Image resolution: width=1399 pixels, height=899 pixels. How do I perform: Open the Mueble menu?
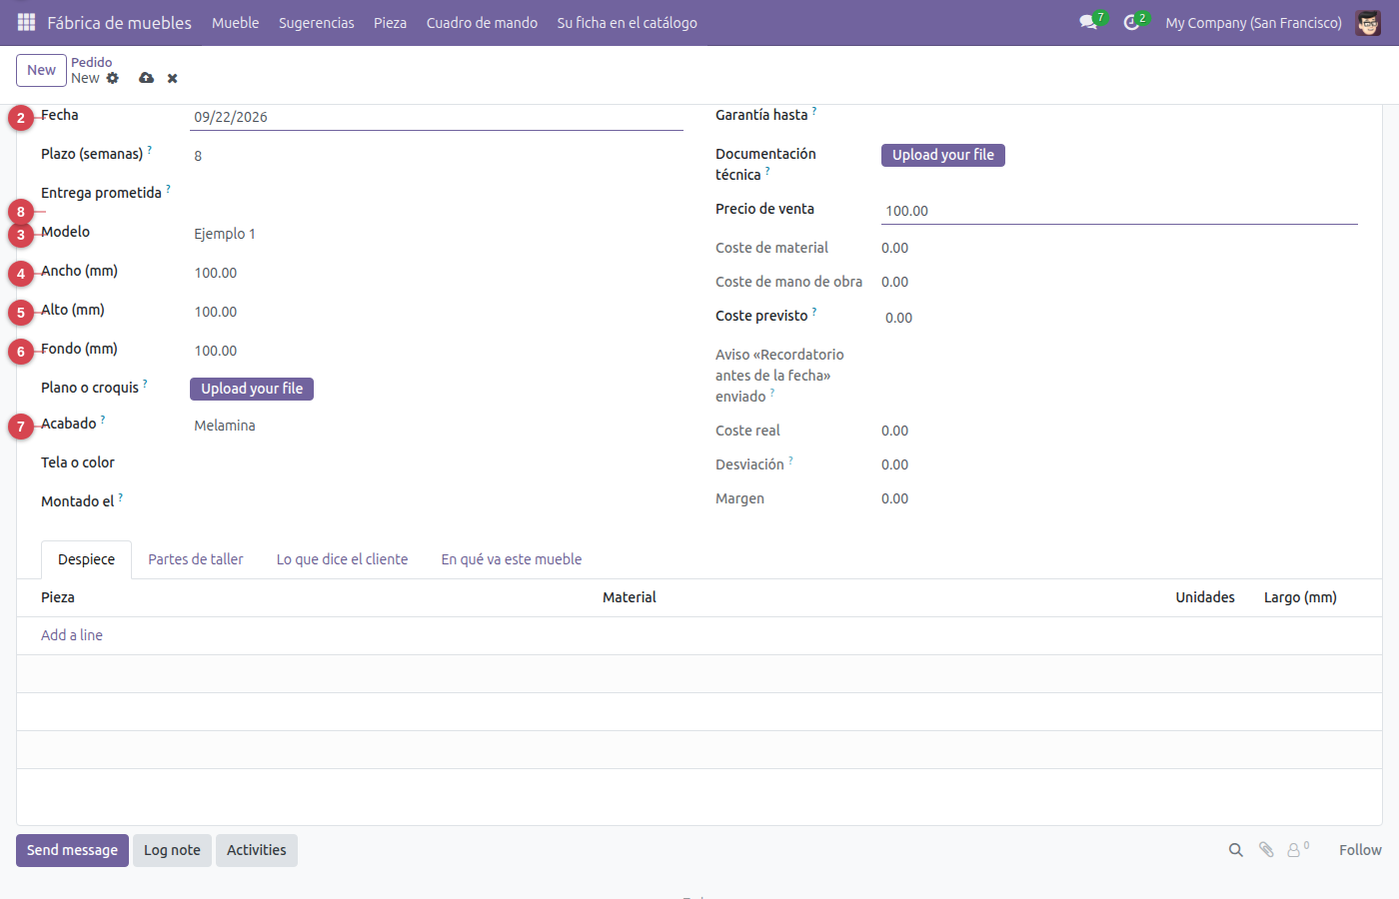pos(236,23)
